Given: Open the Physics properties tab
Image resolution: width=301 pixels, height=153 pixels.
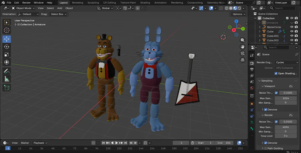Looking at the screenshot, I should click(252, 110).
